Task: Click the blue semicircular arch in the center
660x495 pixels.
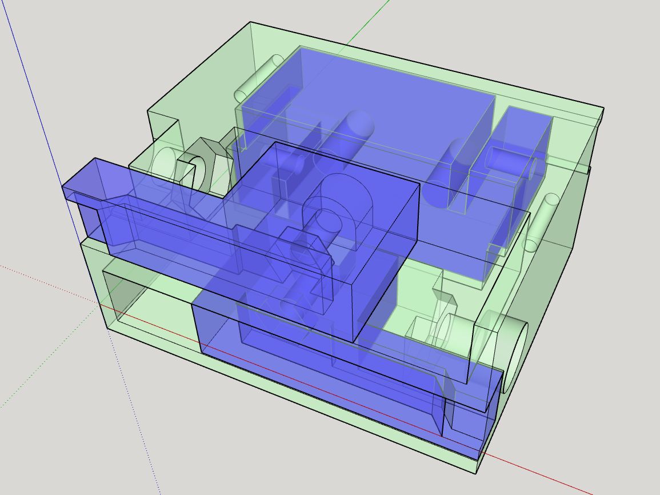Action: [x=339, y=210]
